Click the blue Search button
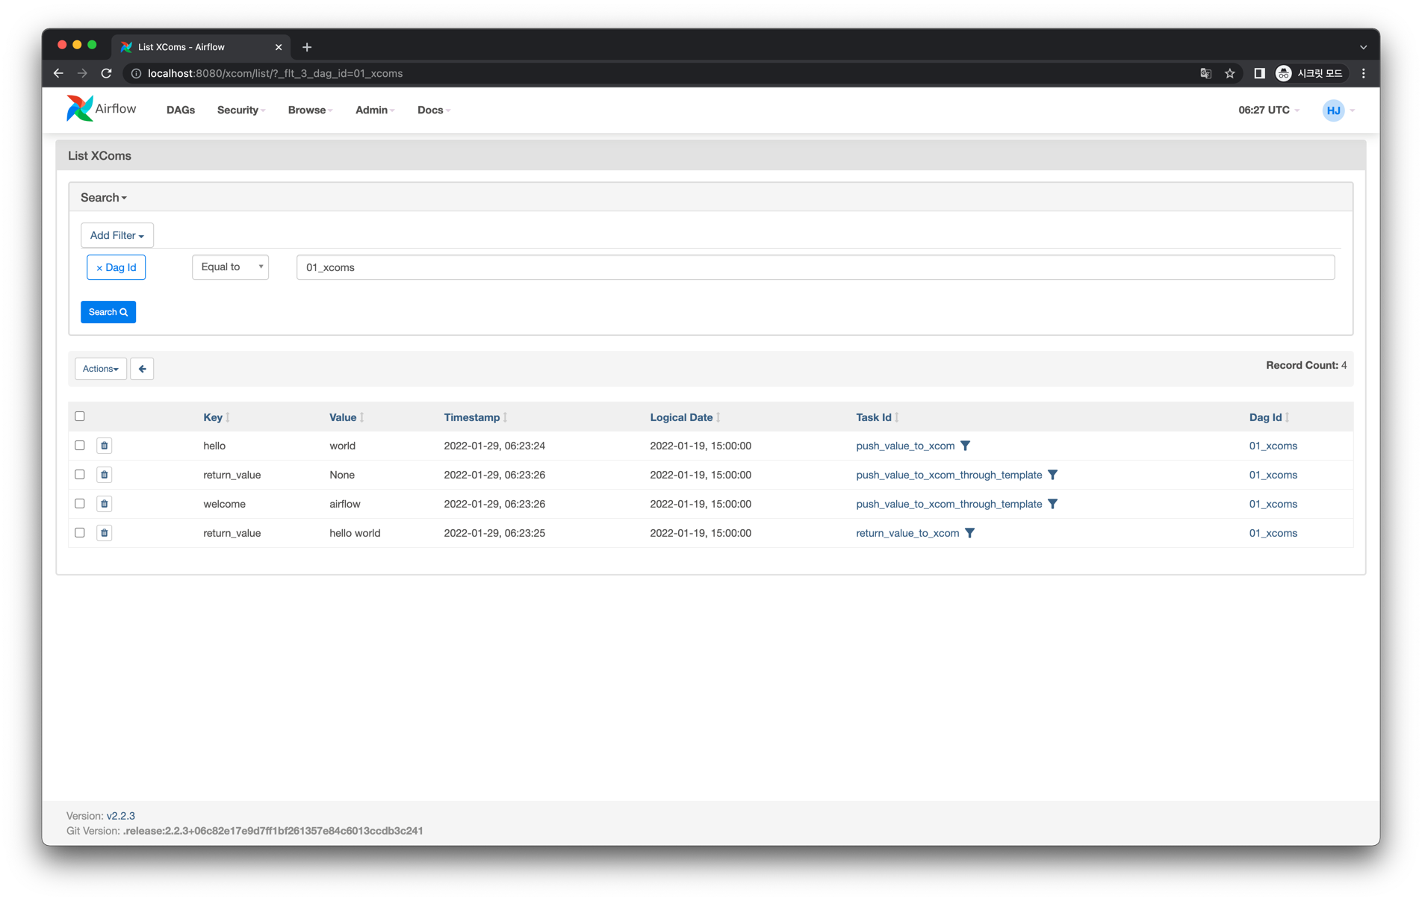1422x901 pixels. point(108,312)
